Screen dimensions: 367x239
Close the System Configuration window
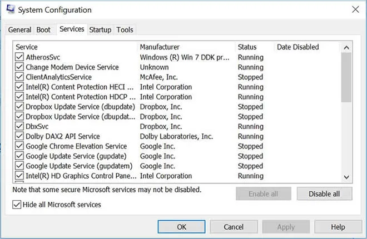point(355,10)
